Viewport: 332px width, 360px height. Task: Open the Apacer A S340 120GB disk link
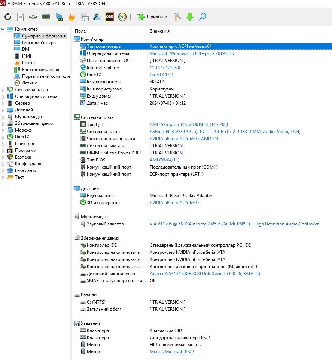click(x=205, y=274)
